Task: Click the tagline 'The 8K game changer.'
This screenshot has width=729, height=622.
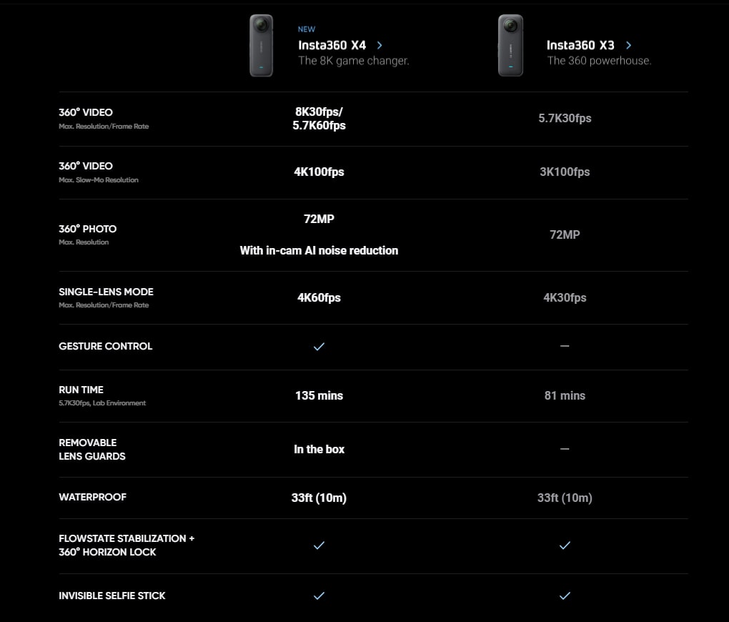Action: pyautogui.click(x=353, y=61)
